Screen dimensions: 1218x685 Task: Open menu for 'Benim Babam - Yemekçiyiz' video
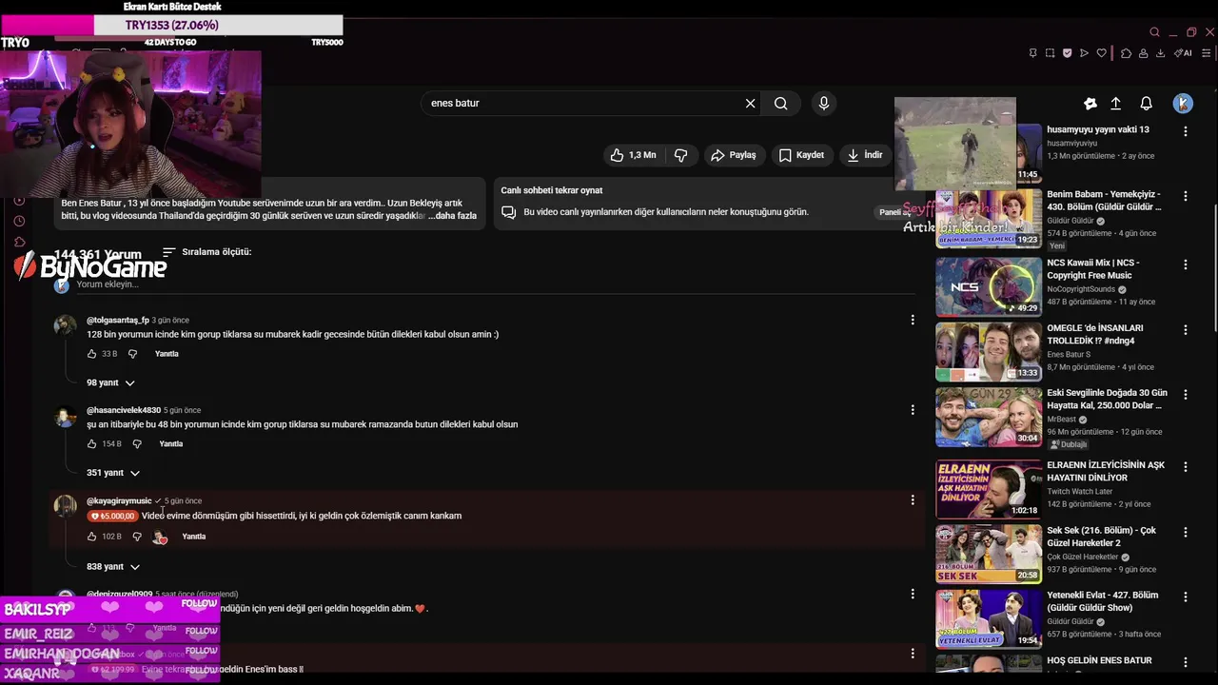click(1186, 196)
